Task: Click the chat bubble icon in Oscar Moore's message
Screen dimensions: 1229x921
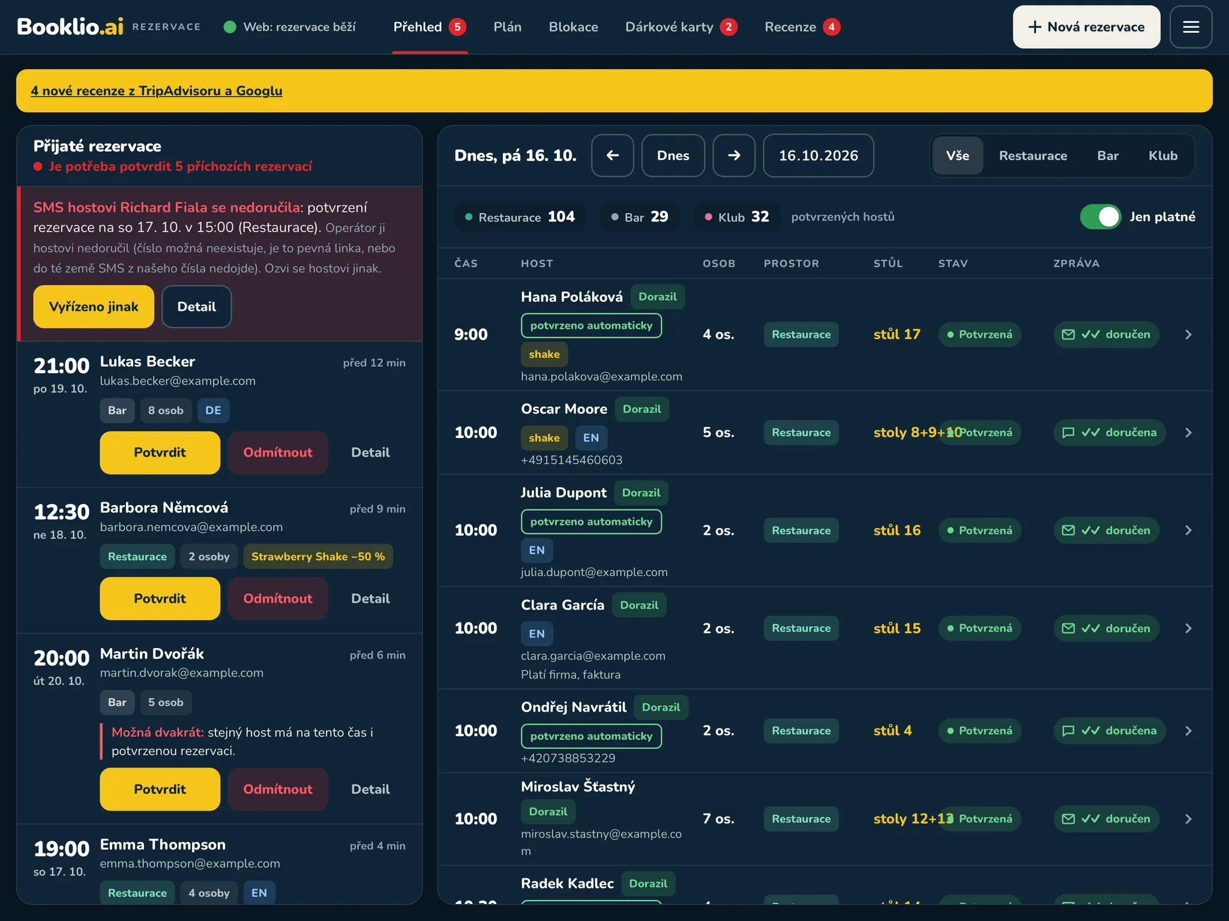Action: pos(1068,433)
